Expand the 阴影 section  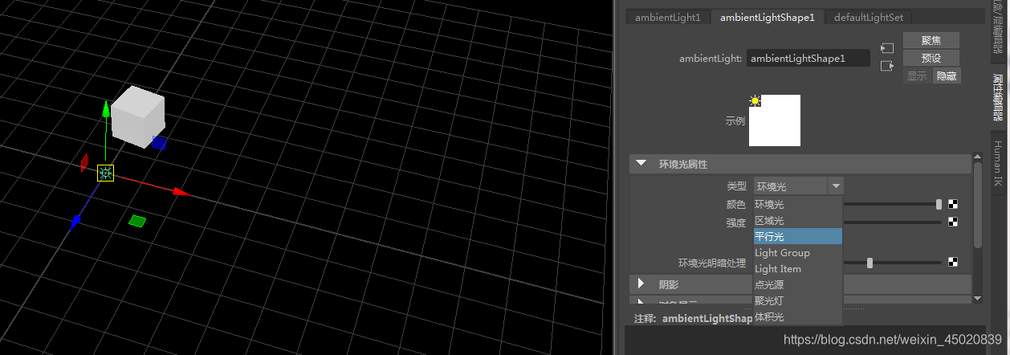pyautogui.click(x=641, y=284)
